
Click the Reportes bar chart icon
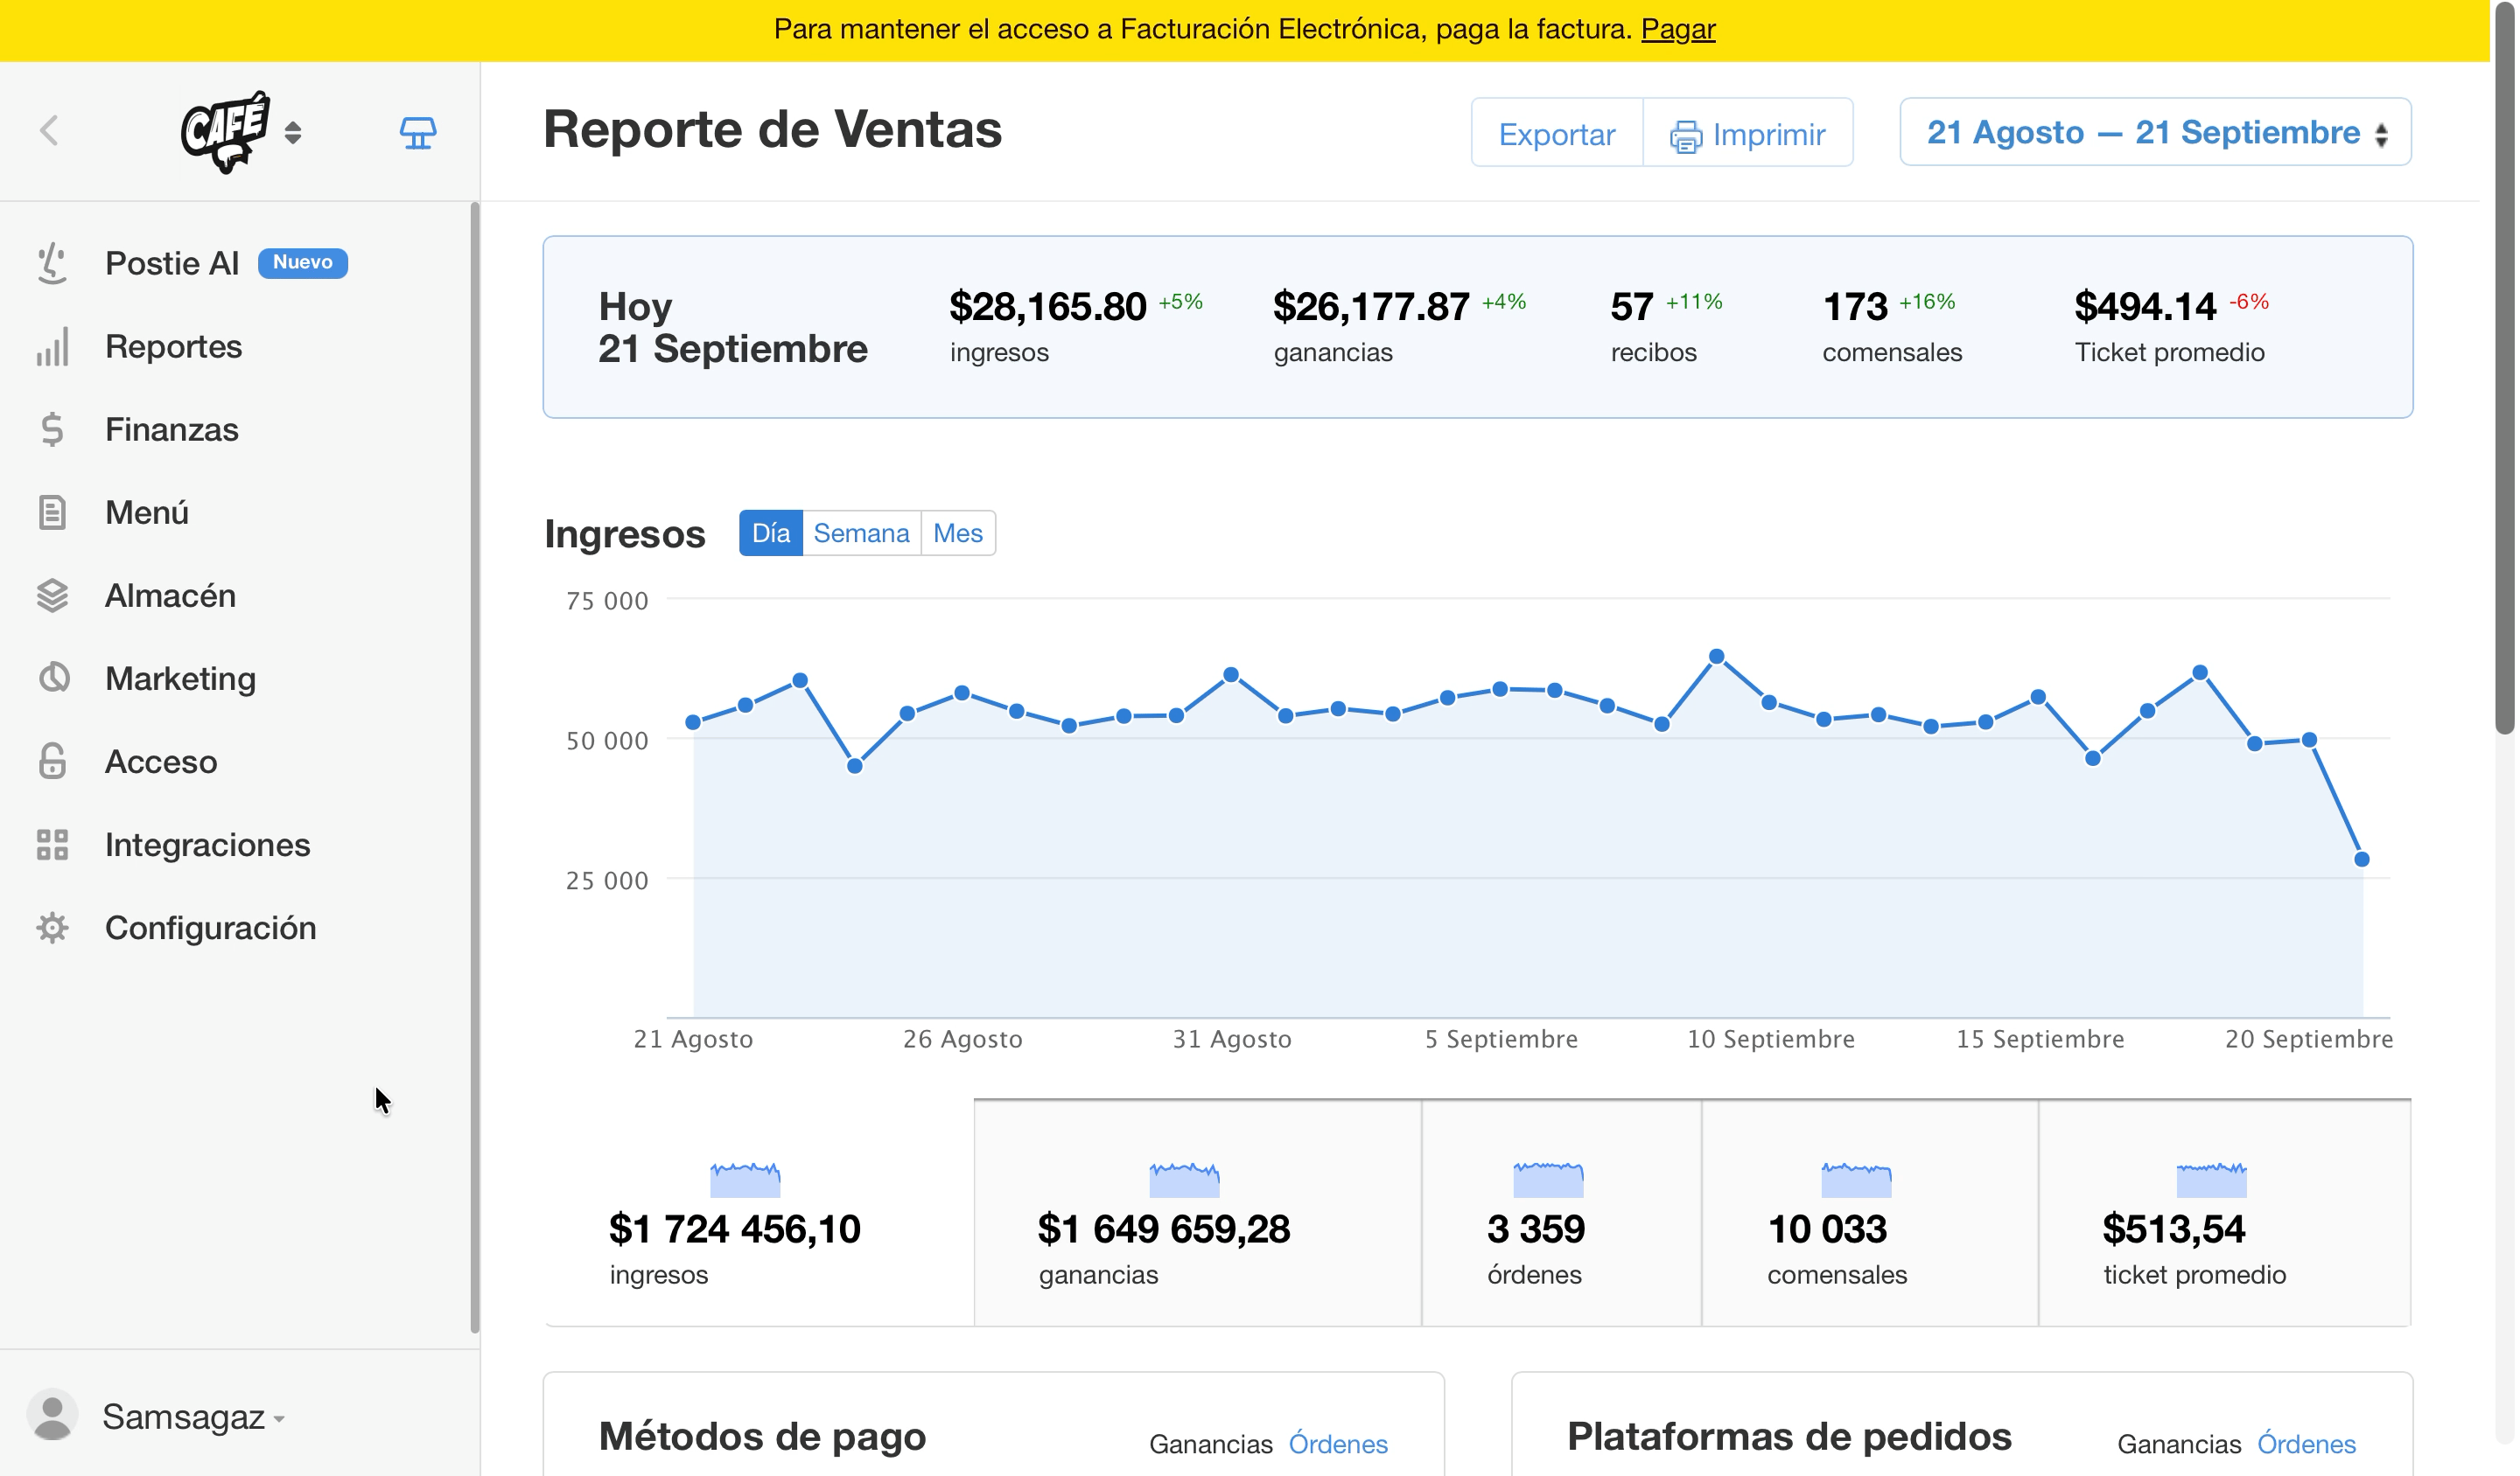[x=52, y=345]
